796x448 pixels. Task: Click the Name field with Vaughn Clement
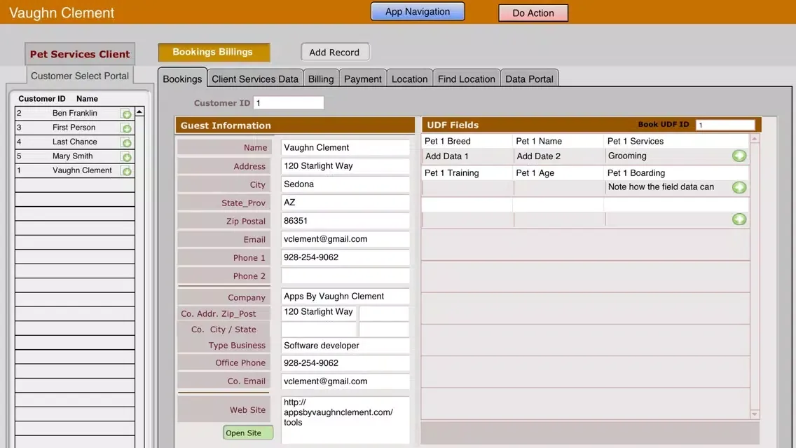click(x=345, y=147)
